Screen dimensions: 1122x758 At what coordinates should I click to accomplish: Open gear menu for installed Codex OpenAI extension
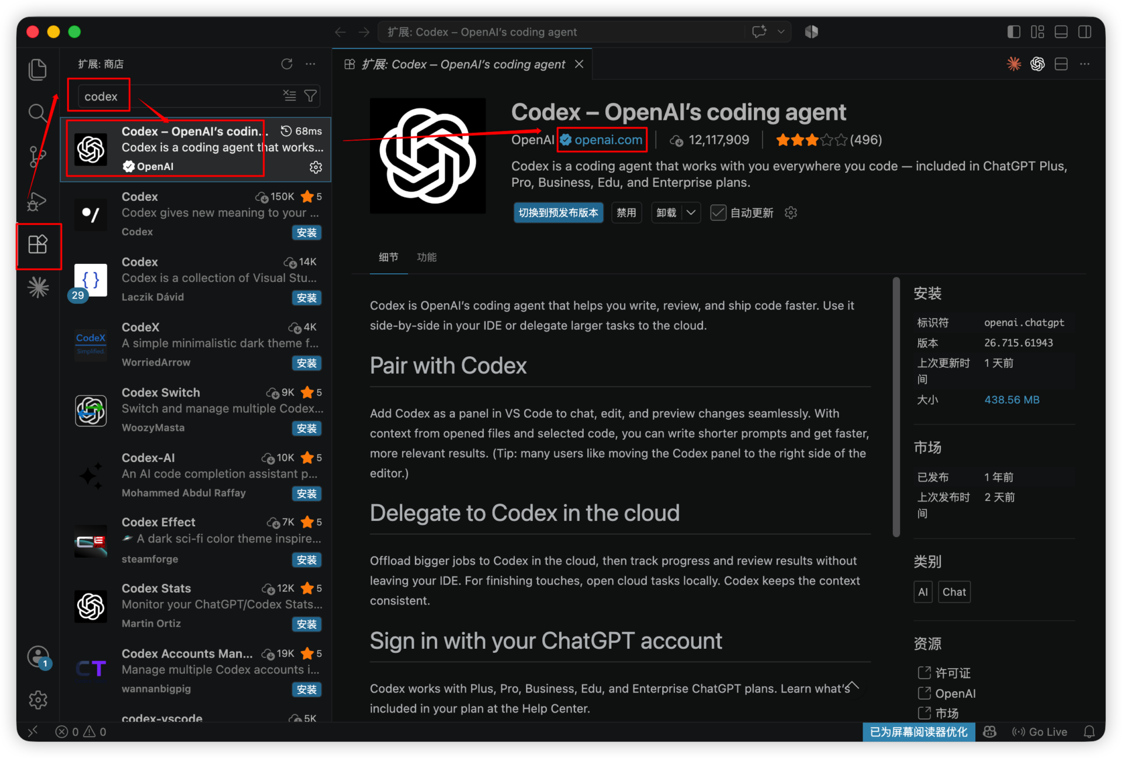(316, 167)
